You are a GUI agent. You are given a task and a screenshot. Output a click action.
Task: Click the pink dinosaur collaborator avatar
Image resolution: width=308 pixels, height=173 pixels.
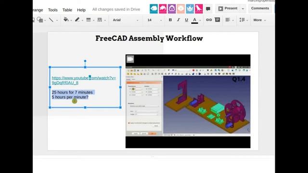coord(199,9)
